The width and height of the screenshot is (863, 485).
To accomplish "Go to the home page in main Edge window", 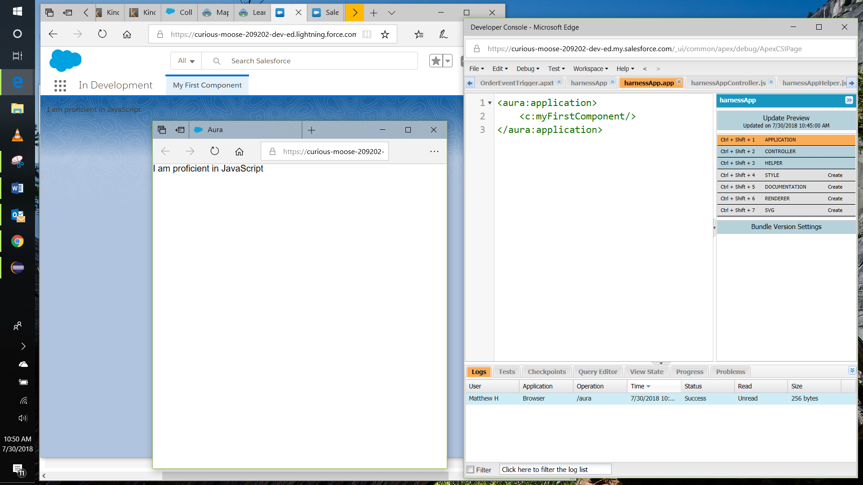I will click(x=127, y=34).
